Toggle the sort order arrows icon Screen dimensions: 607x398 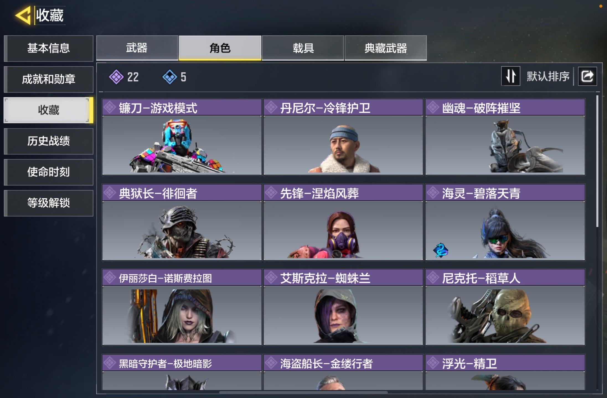(511, 76)
